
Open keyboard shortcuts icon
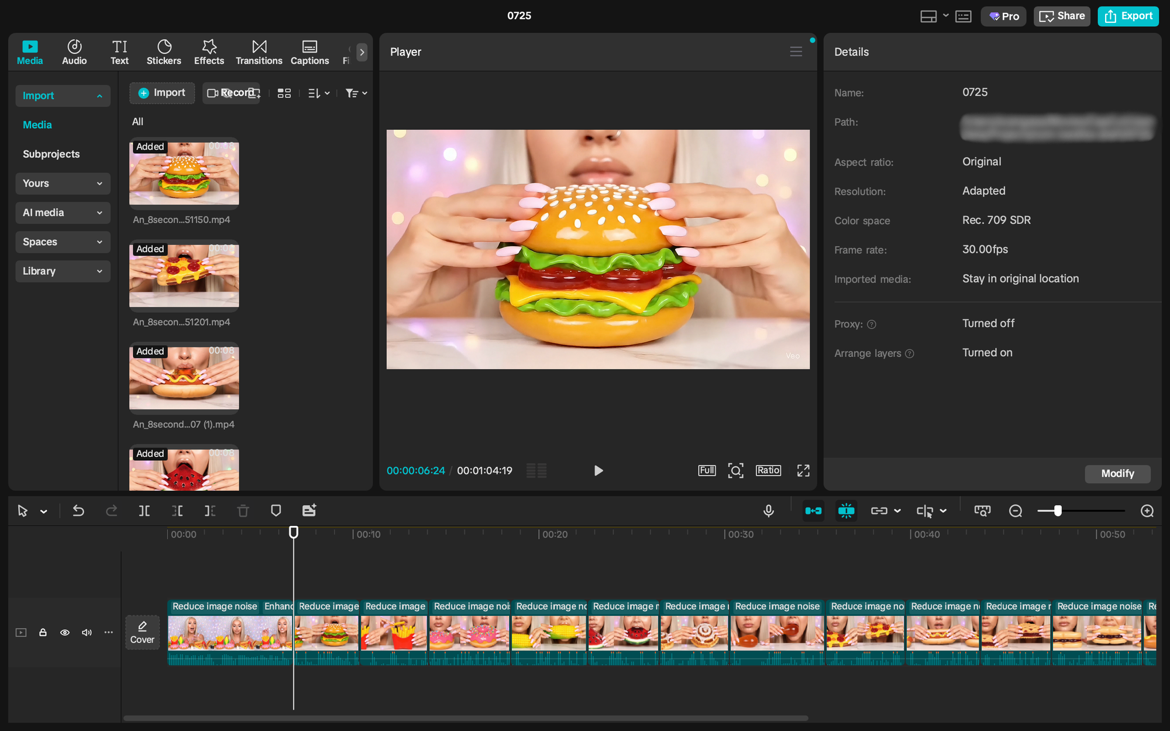pyautogui.click(x=963, y=16)
